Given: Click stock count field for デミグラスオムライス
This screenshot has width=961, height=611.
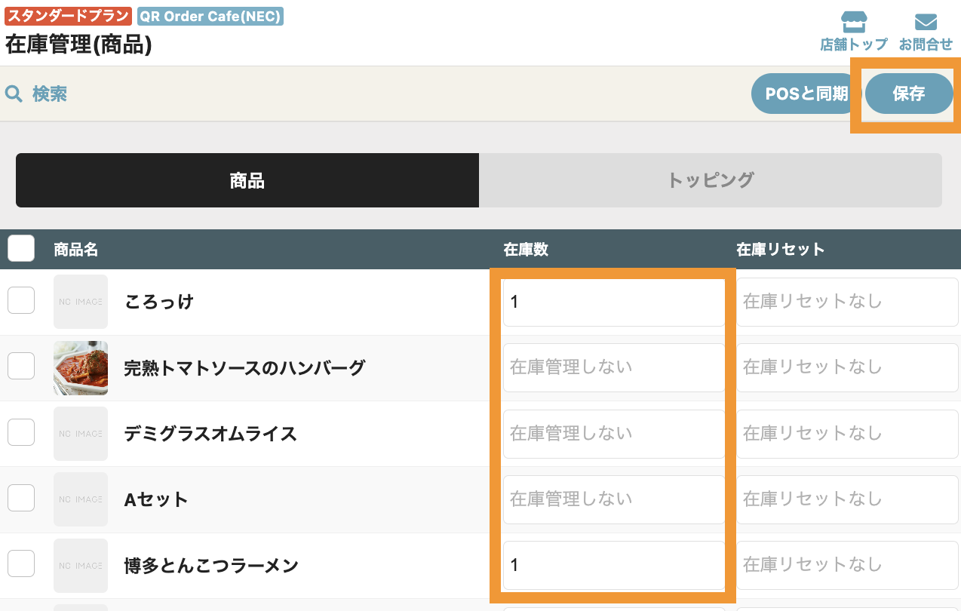Looking at the screenshot, I should (x=613, y=434).
